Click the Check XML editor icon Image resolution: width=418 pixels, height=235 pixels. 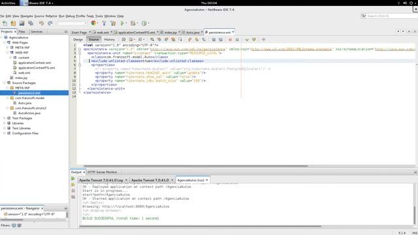(247, 39)
